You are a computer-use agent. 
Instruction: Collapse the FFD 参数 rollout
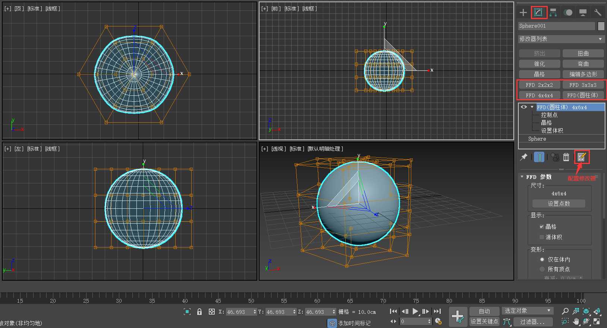click(522, 177)
